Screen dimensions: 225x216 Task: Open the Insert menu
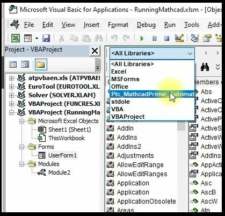pyautogui.click(x=91, y=25)
